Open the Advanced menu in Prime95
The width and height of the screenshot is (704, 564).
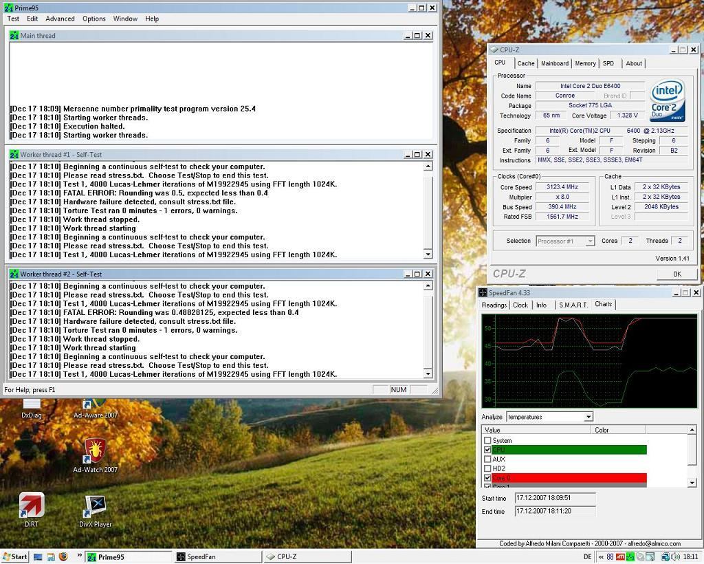tap(60, 19)
